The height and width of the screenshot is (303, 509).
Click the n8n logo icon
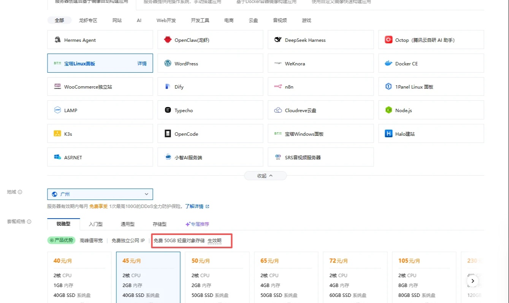point(278,87)
